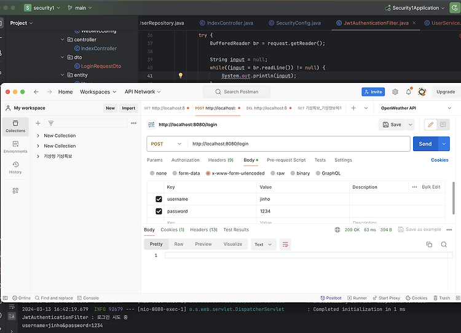Switch to Raw response view
Viewport: 461px width, 333px height.
click(x=178, y=244)
